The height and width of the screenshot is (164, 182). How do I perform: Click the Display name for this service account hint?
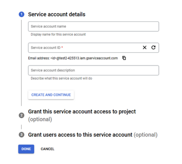pos(58,34)
